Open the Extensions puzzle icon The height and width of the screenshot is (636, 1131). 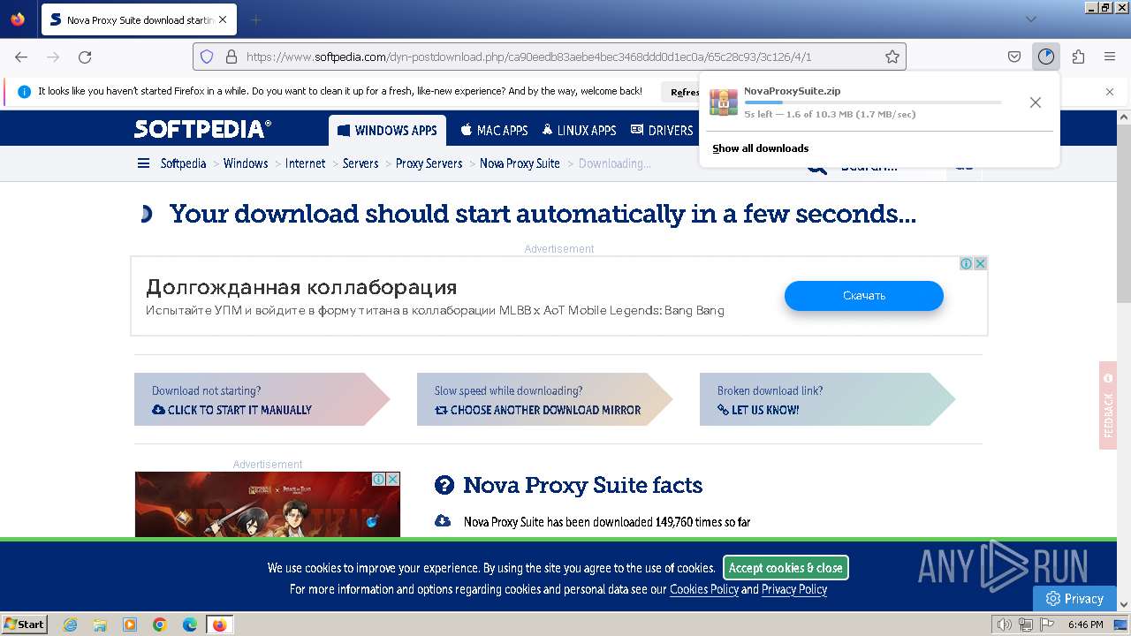(x=1078, y=57)
